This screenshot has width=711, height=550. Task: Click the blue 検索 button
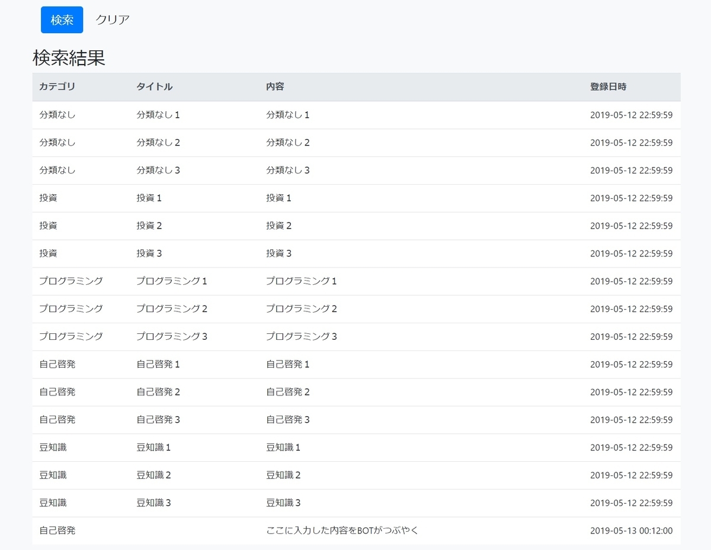click(x=62, y=20)
